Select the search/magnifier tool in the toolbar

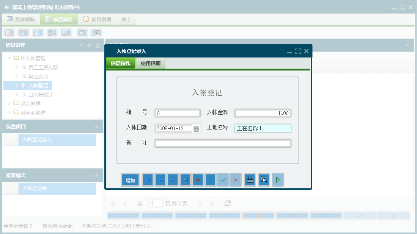(9, 33)
